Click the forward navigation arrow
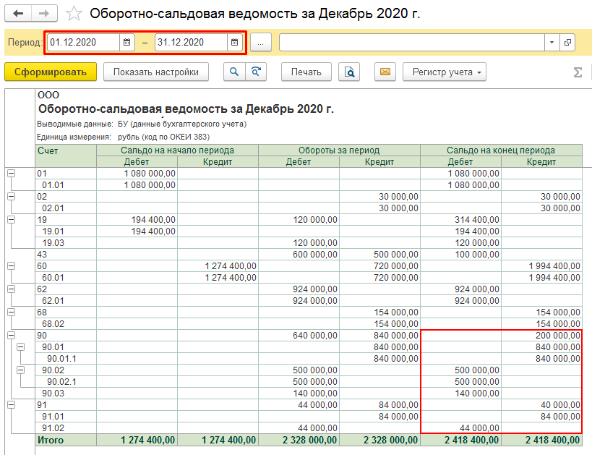Screen dimensions: 592x455 (44, 14)
